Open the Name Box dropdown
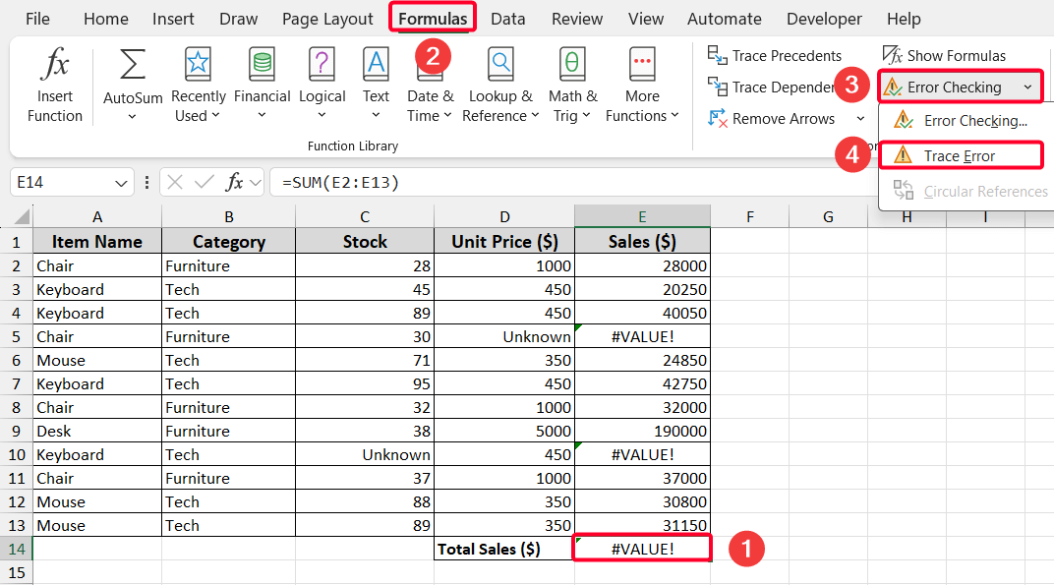This screenshot has width=1054, height=585. point(118,182)
